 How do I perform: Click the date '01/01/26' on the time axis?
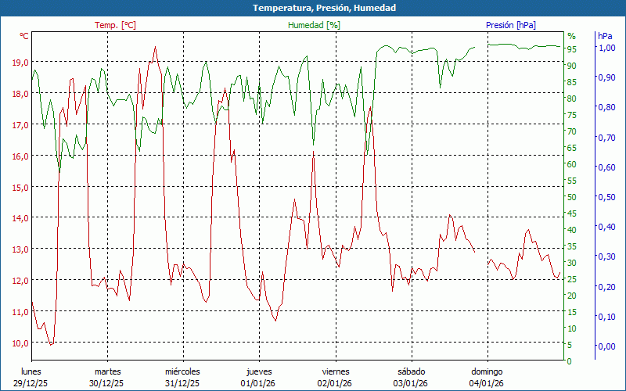pyautogui.click(x=259, y=383)
